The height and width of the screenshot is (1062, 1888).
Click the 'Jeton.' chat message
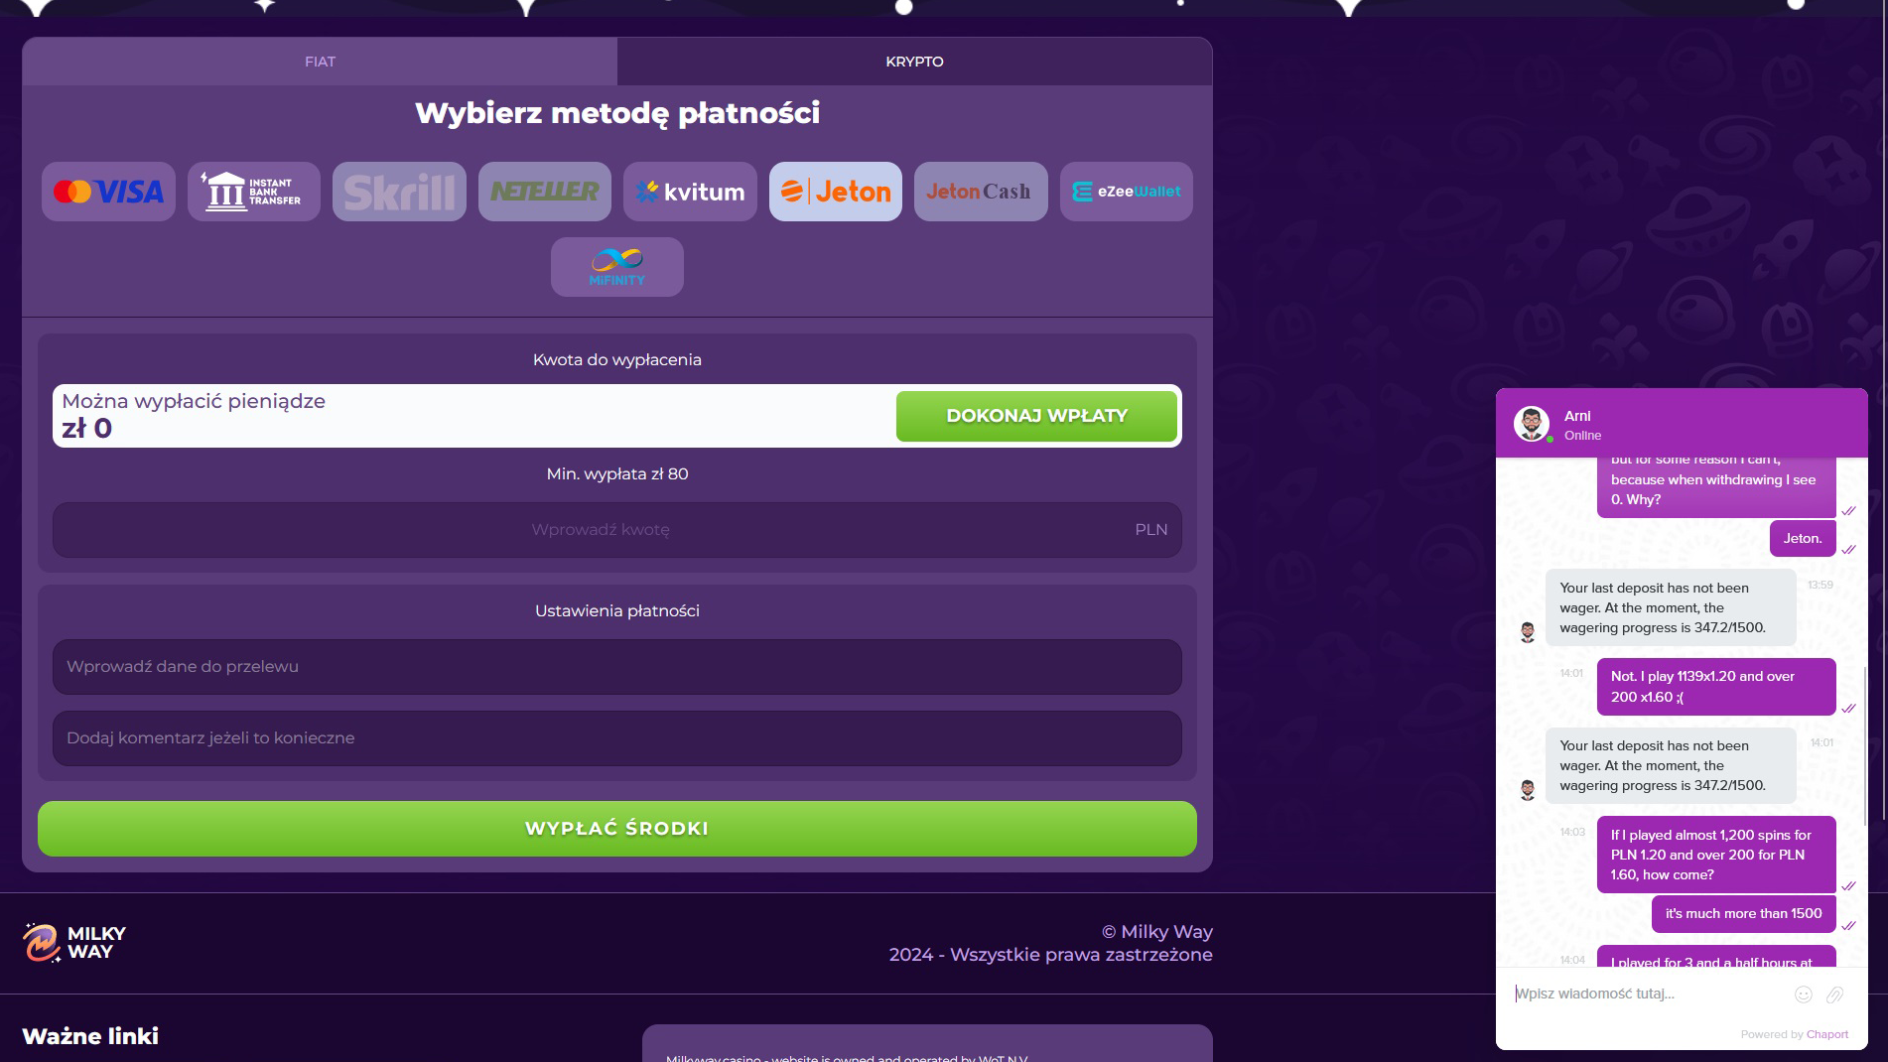(1803, 539)
